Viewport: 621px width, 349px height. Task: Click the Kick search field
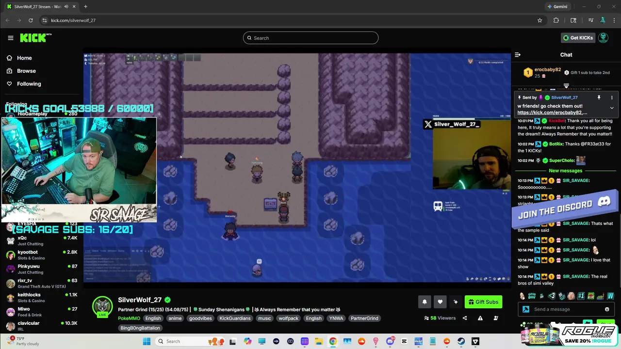tap(310, 38)
